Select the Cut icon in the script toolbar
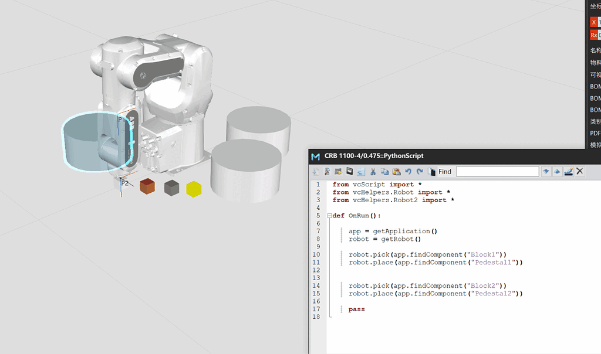This screenshot has width=601, height=354. point(374,171)
